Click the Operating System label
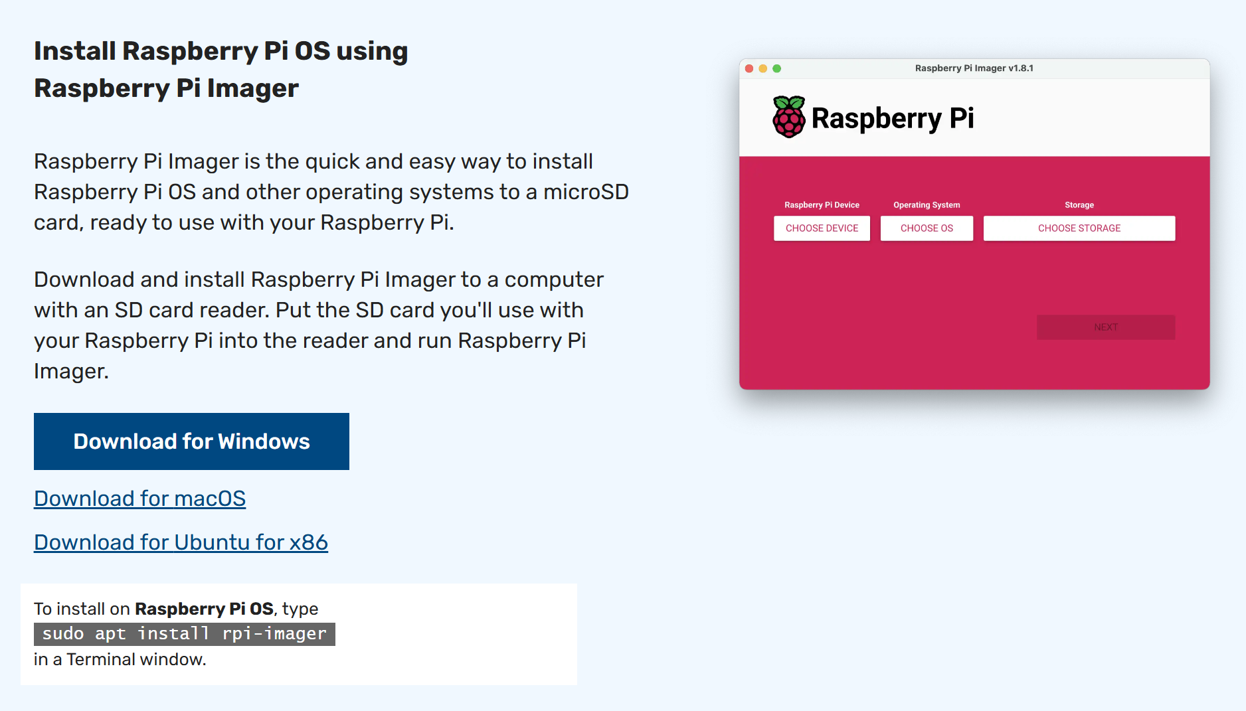The image size is (1246, 711). point(927,205)
